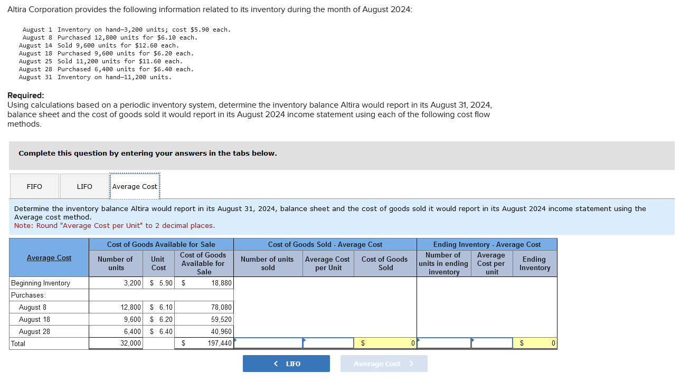Click Total row Number of units sold field
Image resolution: width=690 pixels, height=382 pixels.
coord(268,343)
